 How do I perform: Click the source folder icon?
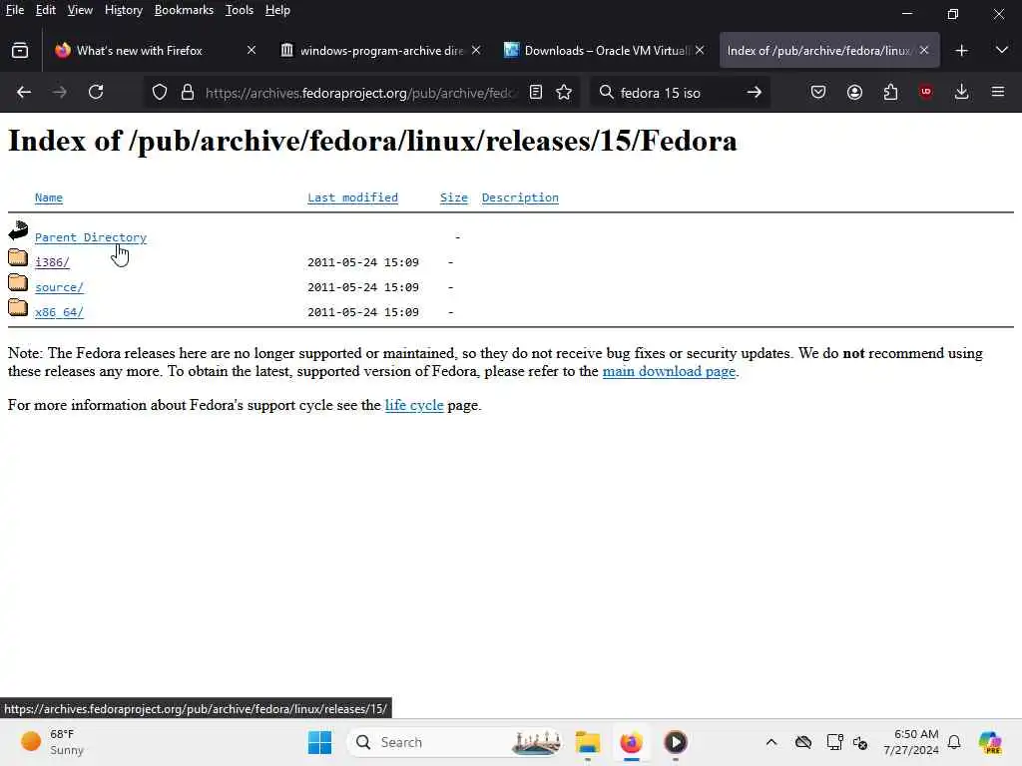[18, 282]
